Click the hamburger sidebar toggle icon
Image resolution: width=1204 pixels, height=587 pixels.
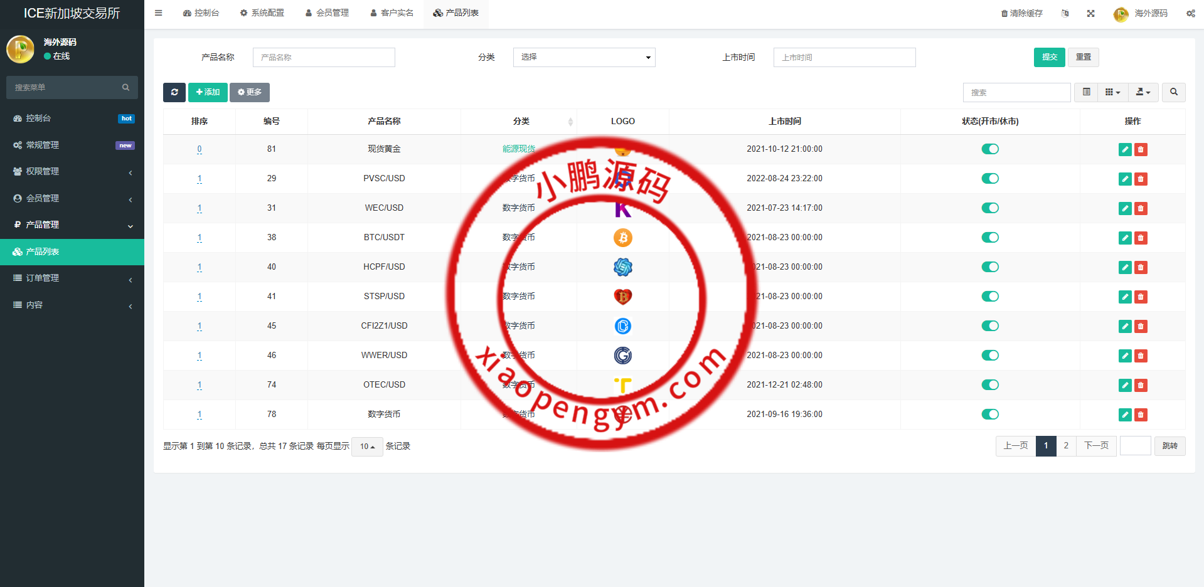159,13
